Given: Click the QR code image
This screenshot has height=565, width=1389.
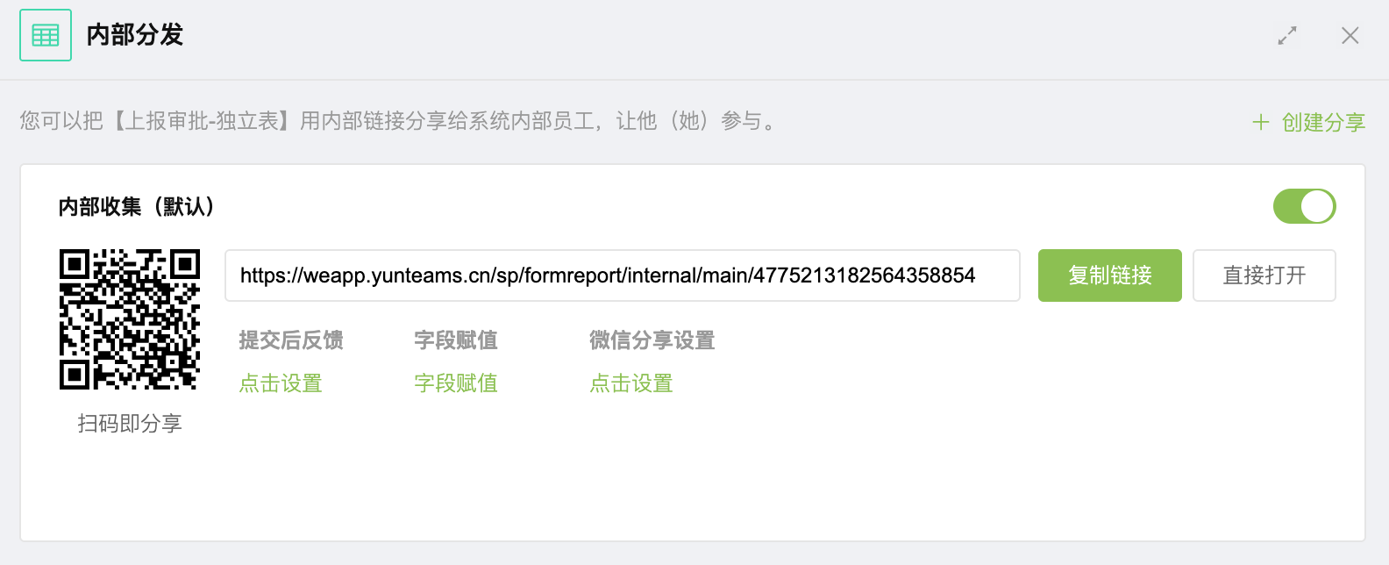Looking at the screenshot, I should tap(130, 319).
